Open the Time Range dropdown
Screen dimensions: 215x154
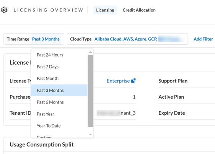pos(34,39)
